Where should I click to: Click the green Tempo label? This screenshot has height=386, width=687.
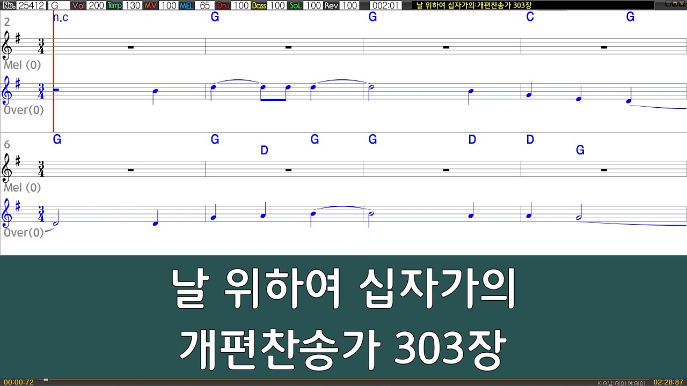(114, 5)
